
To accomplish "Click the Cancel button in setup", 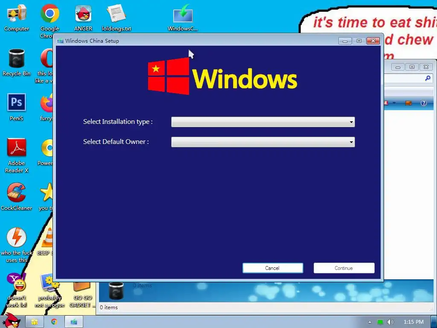I will pos(273,268).
